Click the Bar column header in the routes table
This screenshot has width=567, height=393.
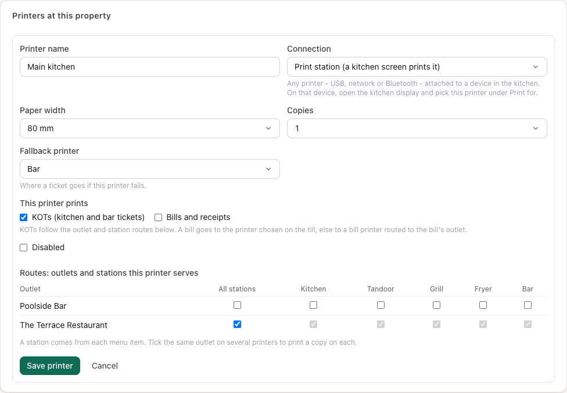click(528, 289)
